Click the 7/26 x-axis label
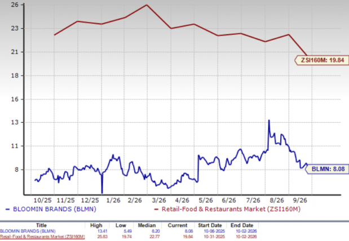This screenshot has height=241, width=349. pos(253,200)
